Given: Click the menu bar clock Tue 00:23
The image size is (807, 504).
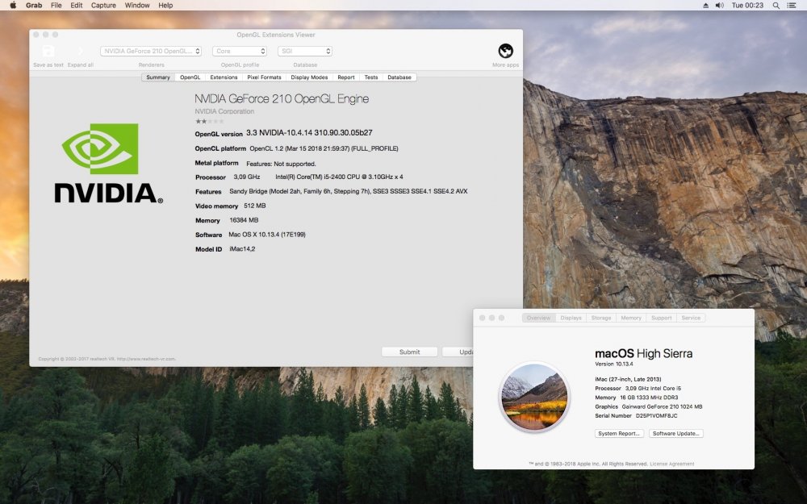Looking at the screenshot, I should 747,5.
